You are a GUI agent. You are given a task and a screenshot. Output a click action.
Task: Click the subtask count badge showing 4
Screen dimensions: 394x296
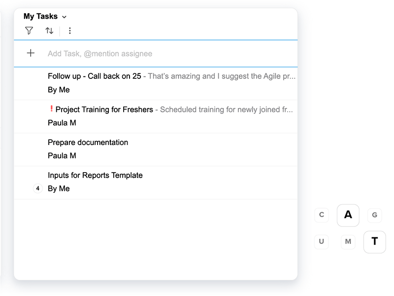(x=37, y=188)
